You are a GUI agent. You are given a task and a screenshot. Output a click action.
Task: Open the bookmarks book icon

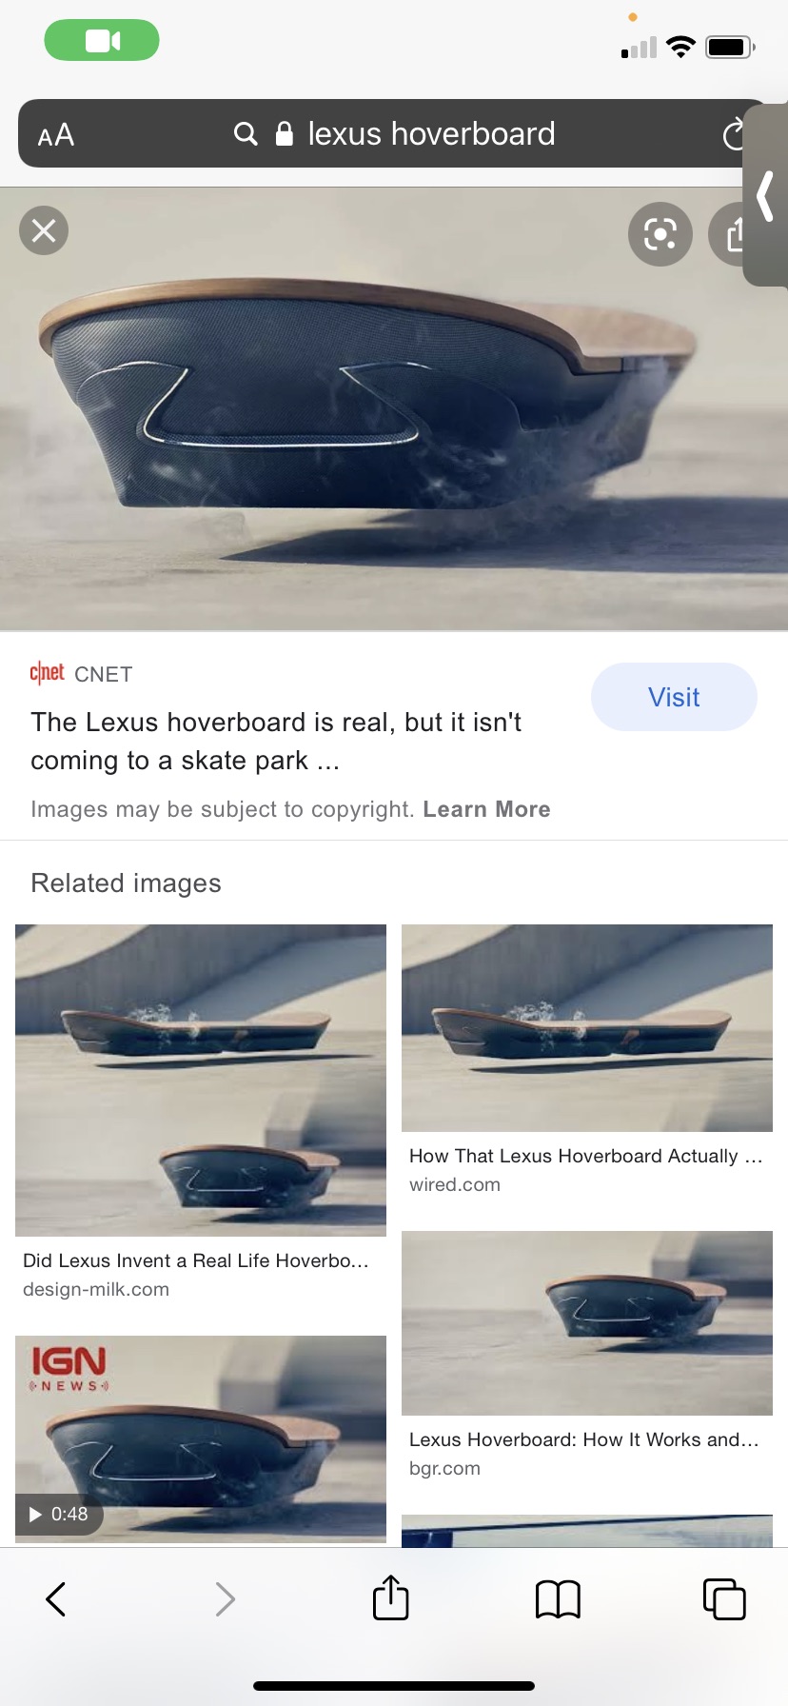(558, 1599)
